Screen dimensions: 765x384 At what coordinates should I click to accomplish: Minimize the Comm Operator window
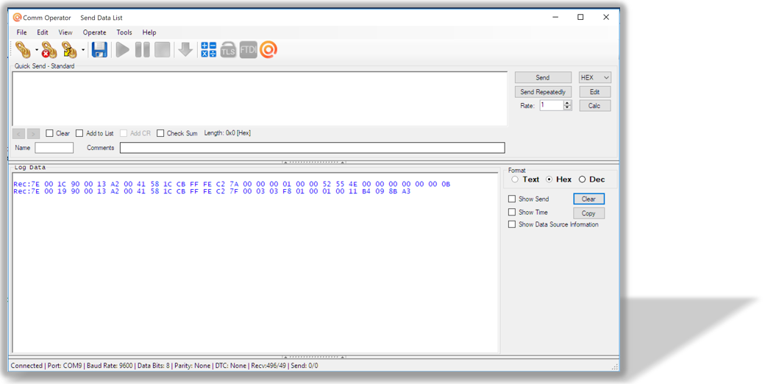pos(555,17)
